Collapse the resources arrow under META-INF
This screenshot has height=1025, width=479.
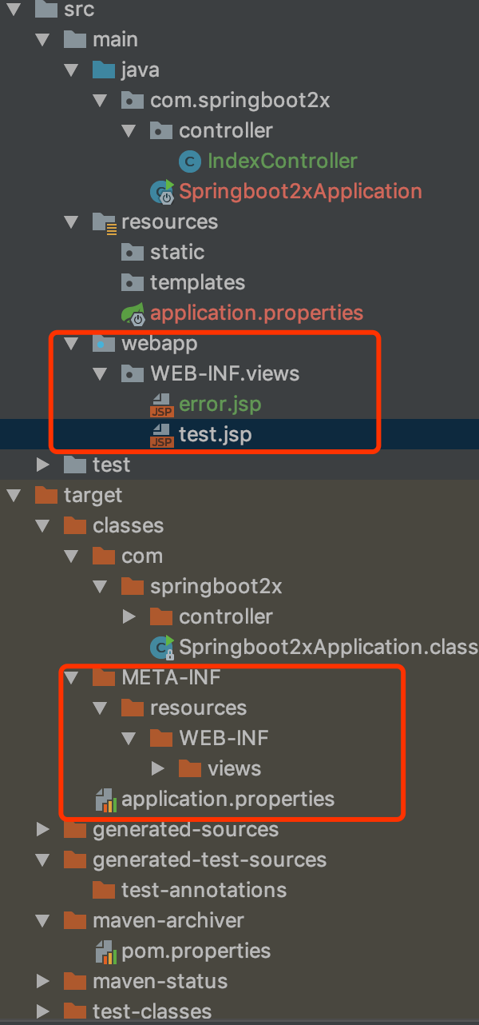[101, 708]
